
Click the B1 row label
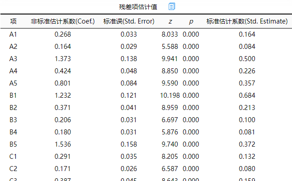pos(13,95)
